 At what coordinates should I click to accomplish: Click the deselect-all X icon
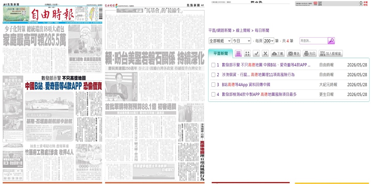click(265, 53)
